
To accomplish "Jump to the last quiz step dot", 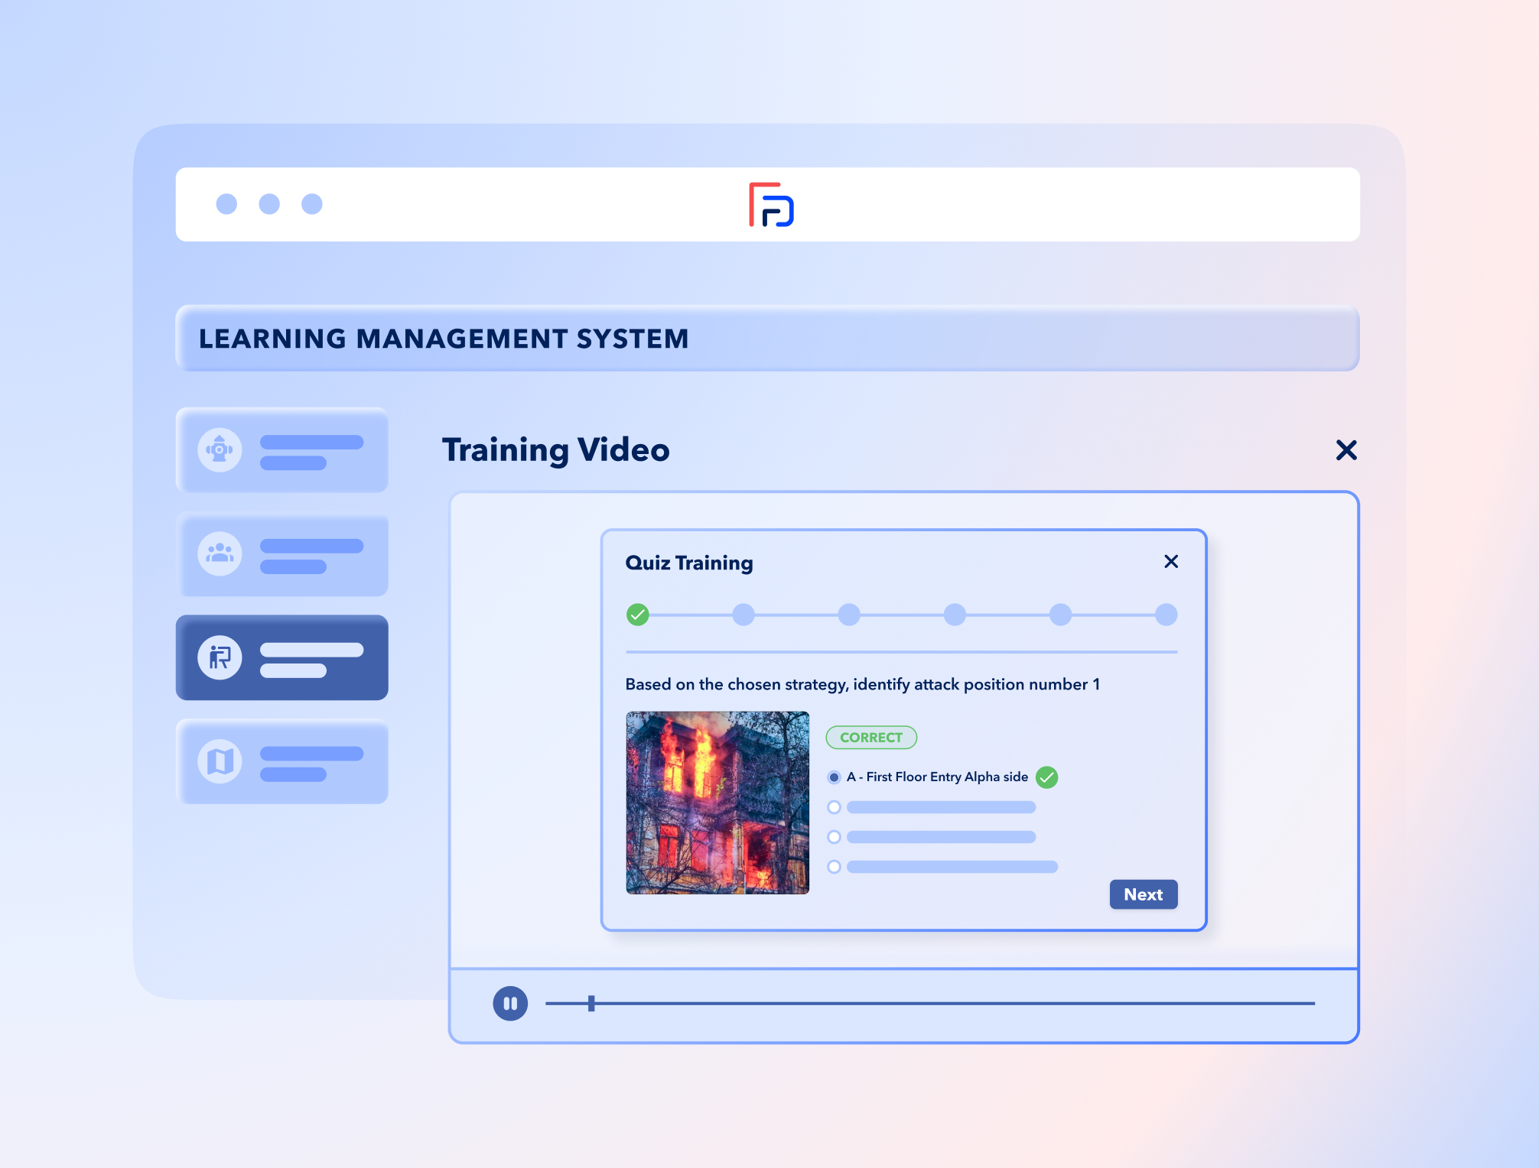I will pyautogui.click(x=1166, y=615).
